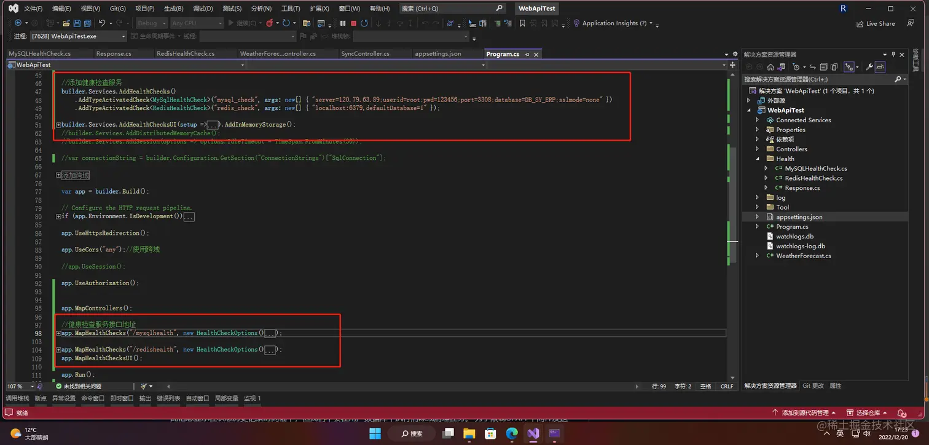929x445 pixels.
Task: Click Show All Files icon in Solution Explorer
Action: (834, 67)
